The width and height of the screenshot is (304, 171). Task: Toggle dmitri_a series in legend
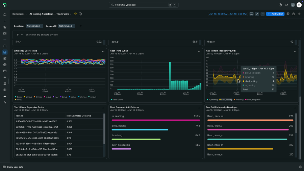pyautogui.click(x=38, y=97)
